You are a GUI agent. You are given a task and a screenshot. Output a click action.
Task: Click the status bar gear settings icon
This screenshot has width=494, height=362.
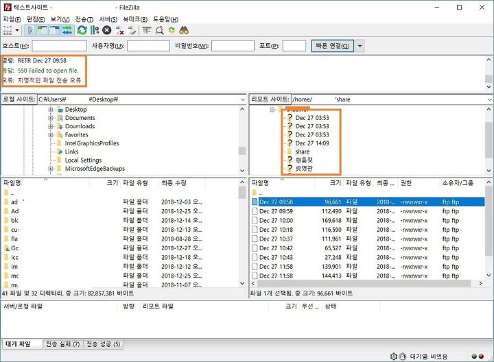394,357
